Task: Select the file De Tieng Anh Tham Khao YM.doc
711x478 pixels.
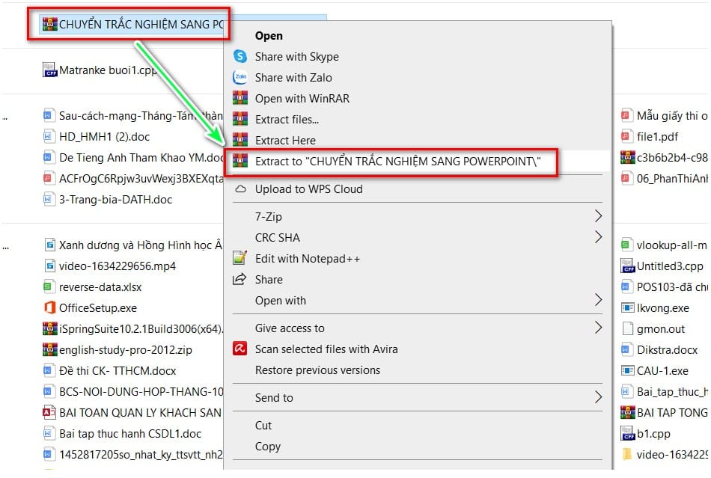Action: click(x=134, y=157)
